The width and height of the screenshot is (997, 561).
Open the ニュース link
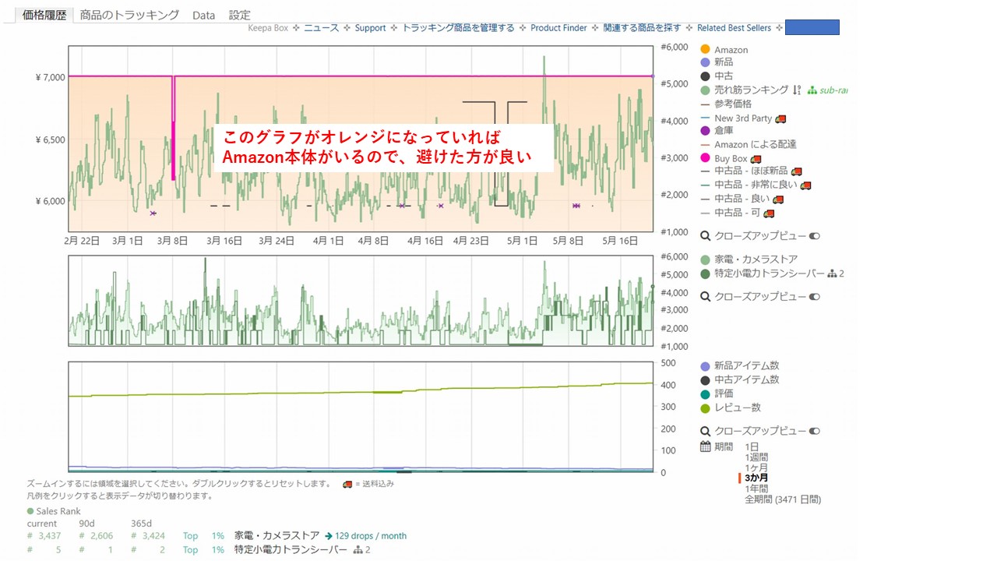(321, 27)
